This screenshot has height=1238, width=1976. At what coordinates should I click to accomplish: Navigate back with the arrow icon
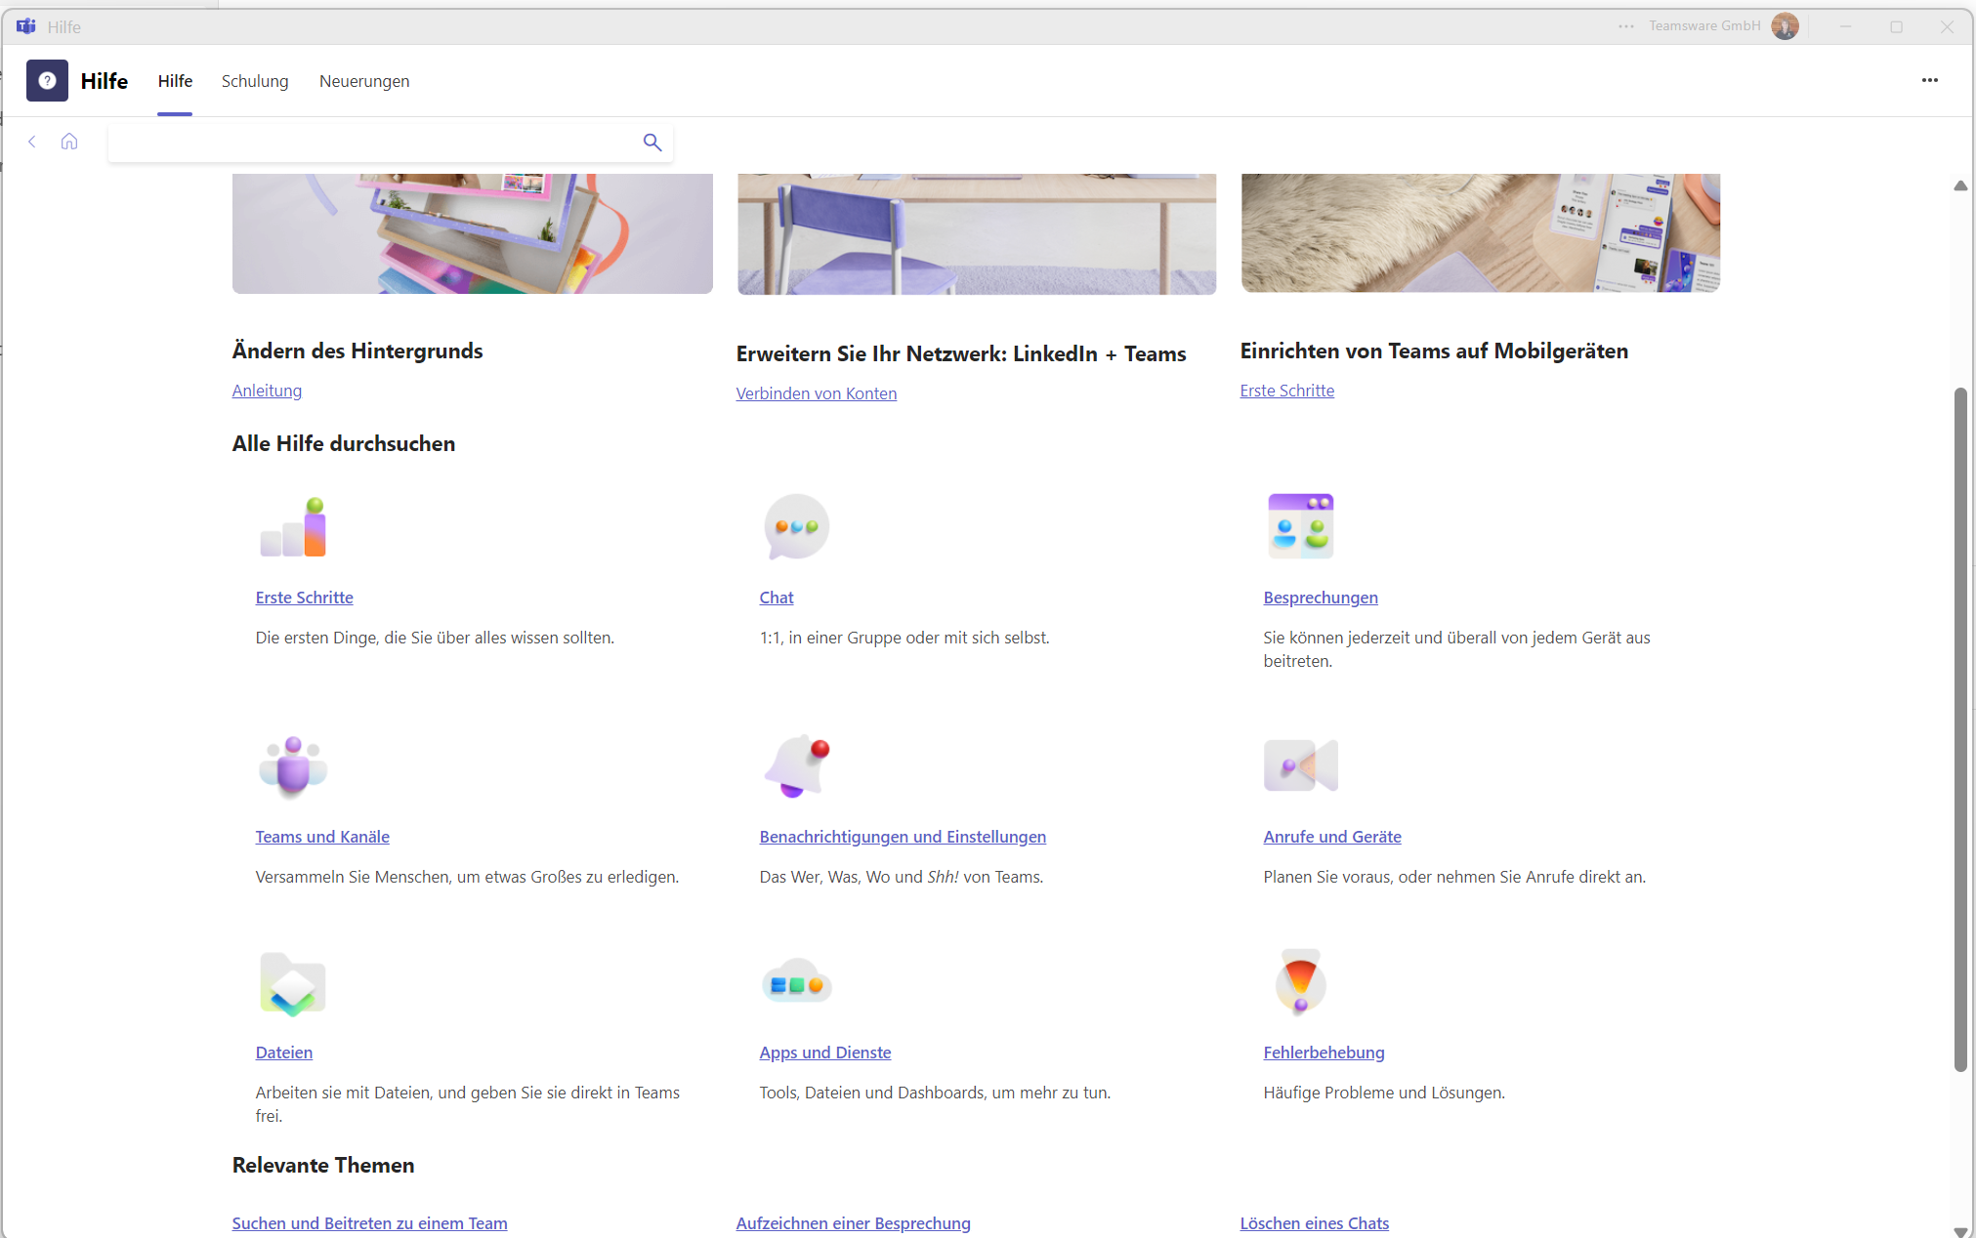[x=32, y=142]
